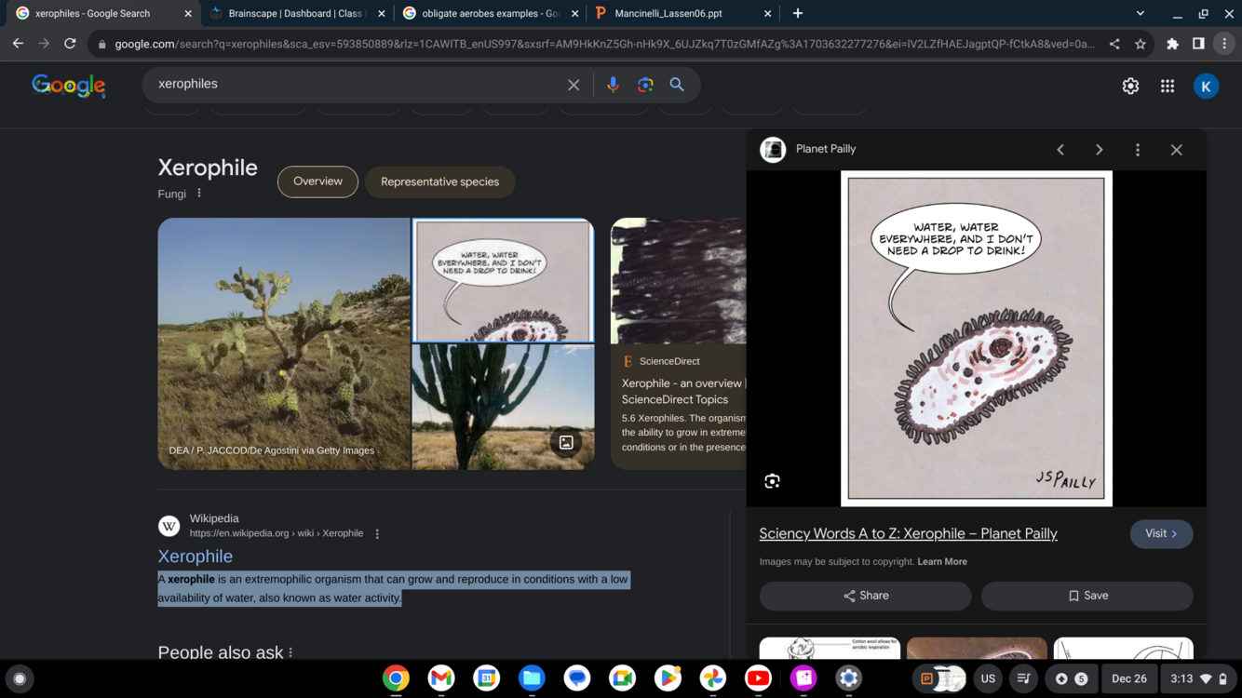This screenshot has height=698, width=1242.
Task: Open YouTube from the shelf
Action: coord(758,678)
